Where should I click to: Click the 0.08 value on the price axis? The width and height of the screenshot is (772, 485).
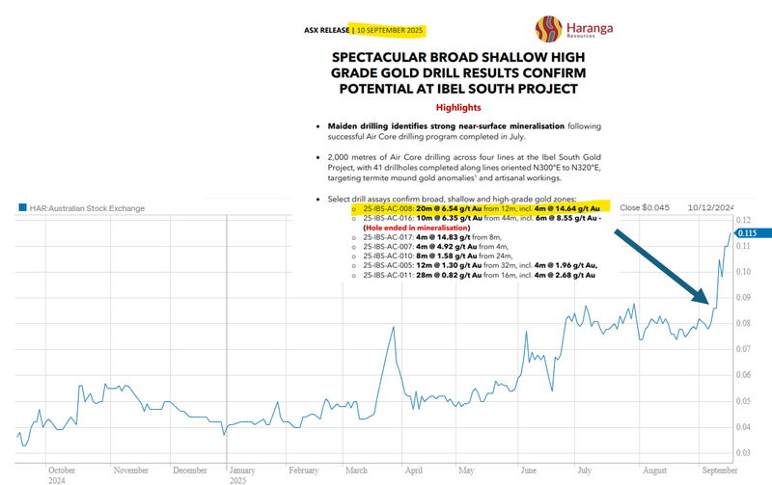(x=745, y=322)
